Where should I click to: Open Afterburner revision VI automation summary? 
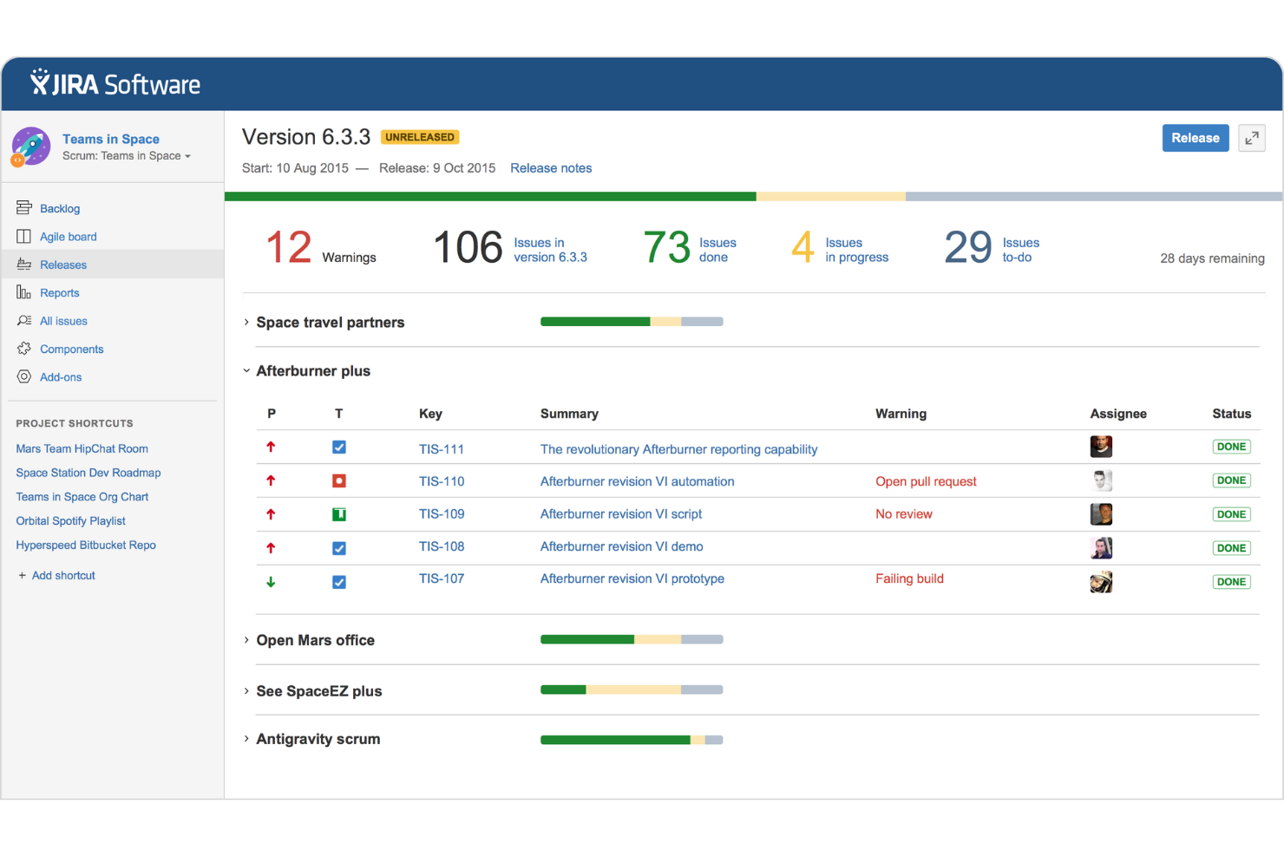(638, 481)
